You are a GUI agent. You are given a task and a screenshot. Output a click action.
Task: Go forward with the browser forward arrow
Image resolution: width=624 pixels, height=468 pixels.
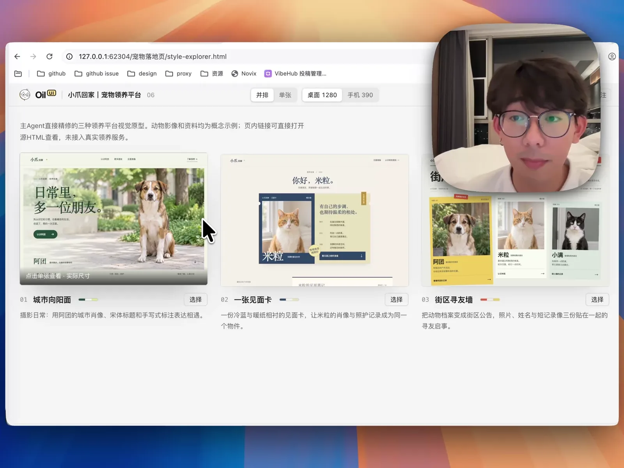[33, 57]
